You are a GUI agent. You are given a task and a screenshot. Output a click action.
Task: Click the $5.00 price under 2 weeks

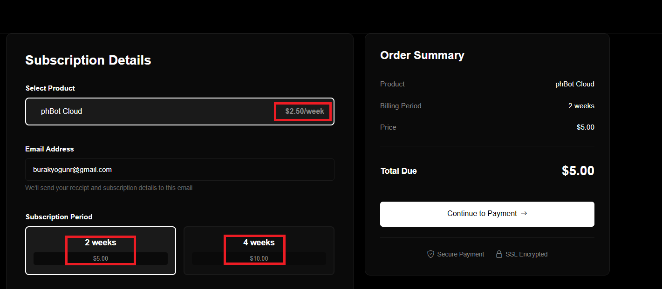pos(101,258)
